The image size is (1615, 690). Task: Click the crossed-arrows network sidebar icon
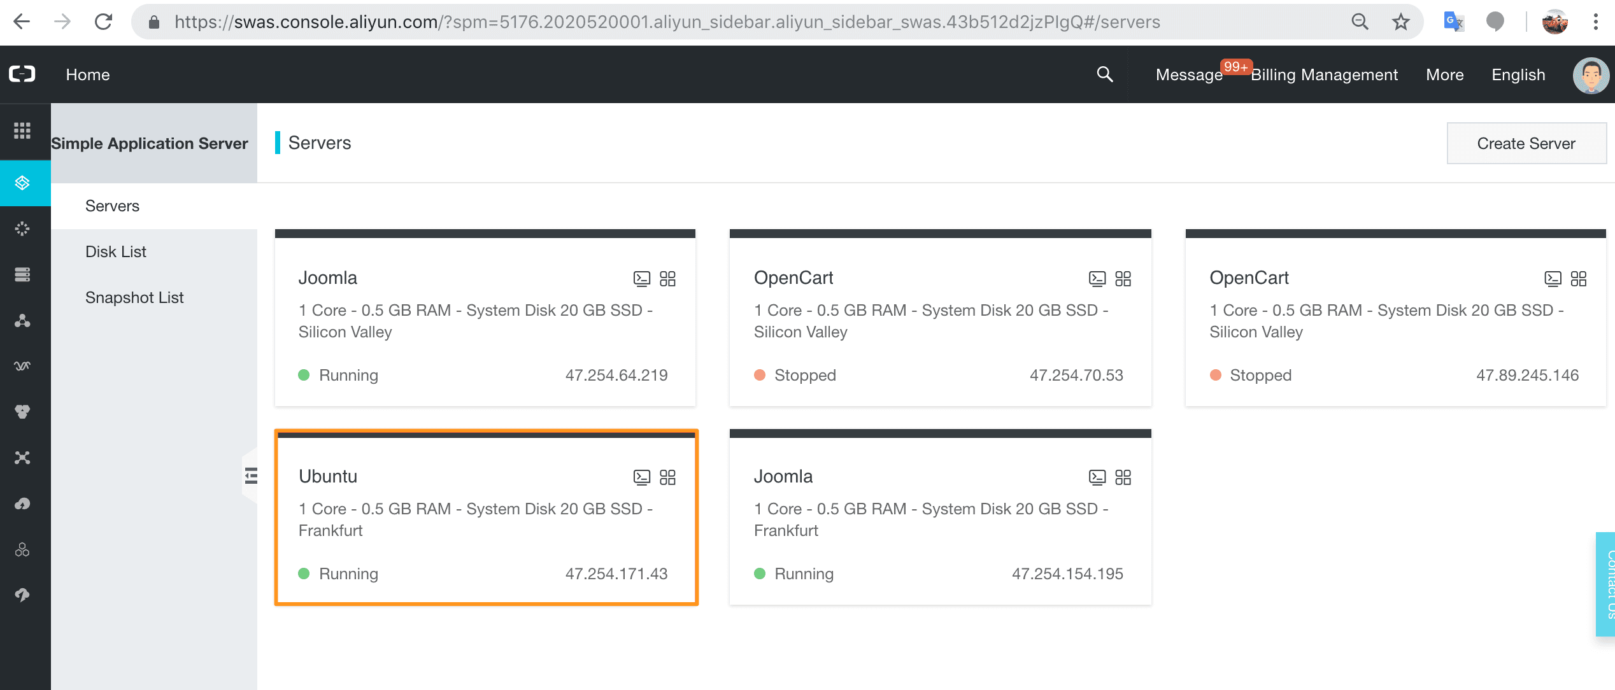click(x=22, y=458)
